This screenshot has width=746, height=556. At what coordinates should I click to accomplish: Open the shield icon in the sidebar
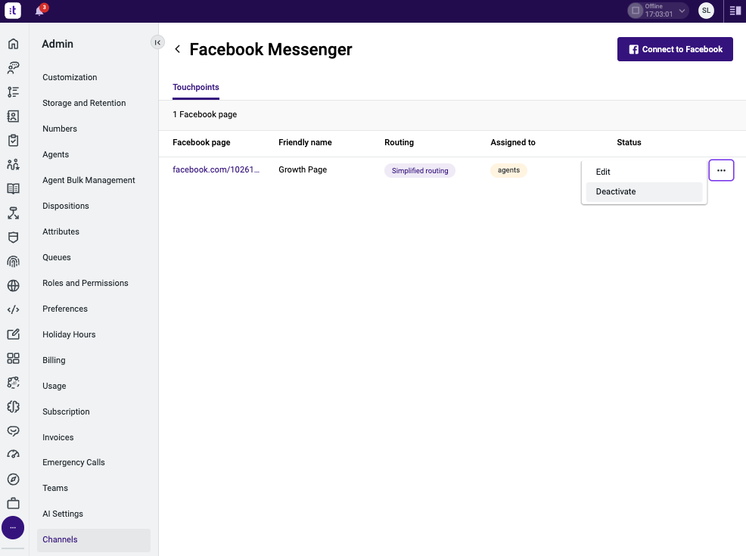14,238
